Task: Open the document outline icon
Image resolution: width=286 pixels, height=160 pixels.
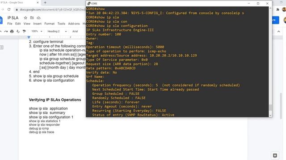Action: point(2,48)
